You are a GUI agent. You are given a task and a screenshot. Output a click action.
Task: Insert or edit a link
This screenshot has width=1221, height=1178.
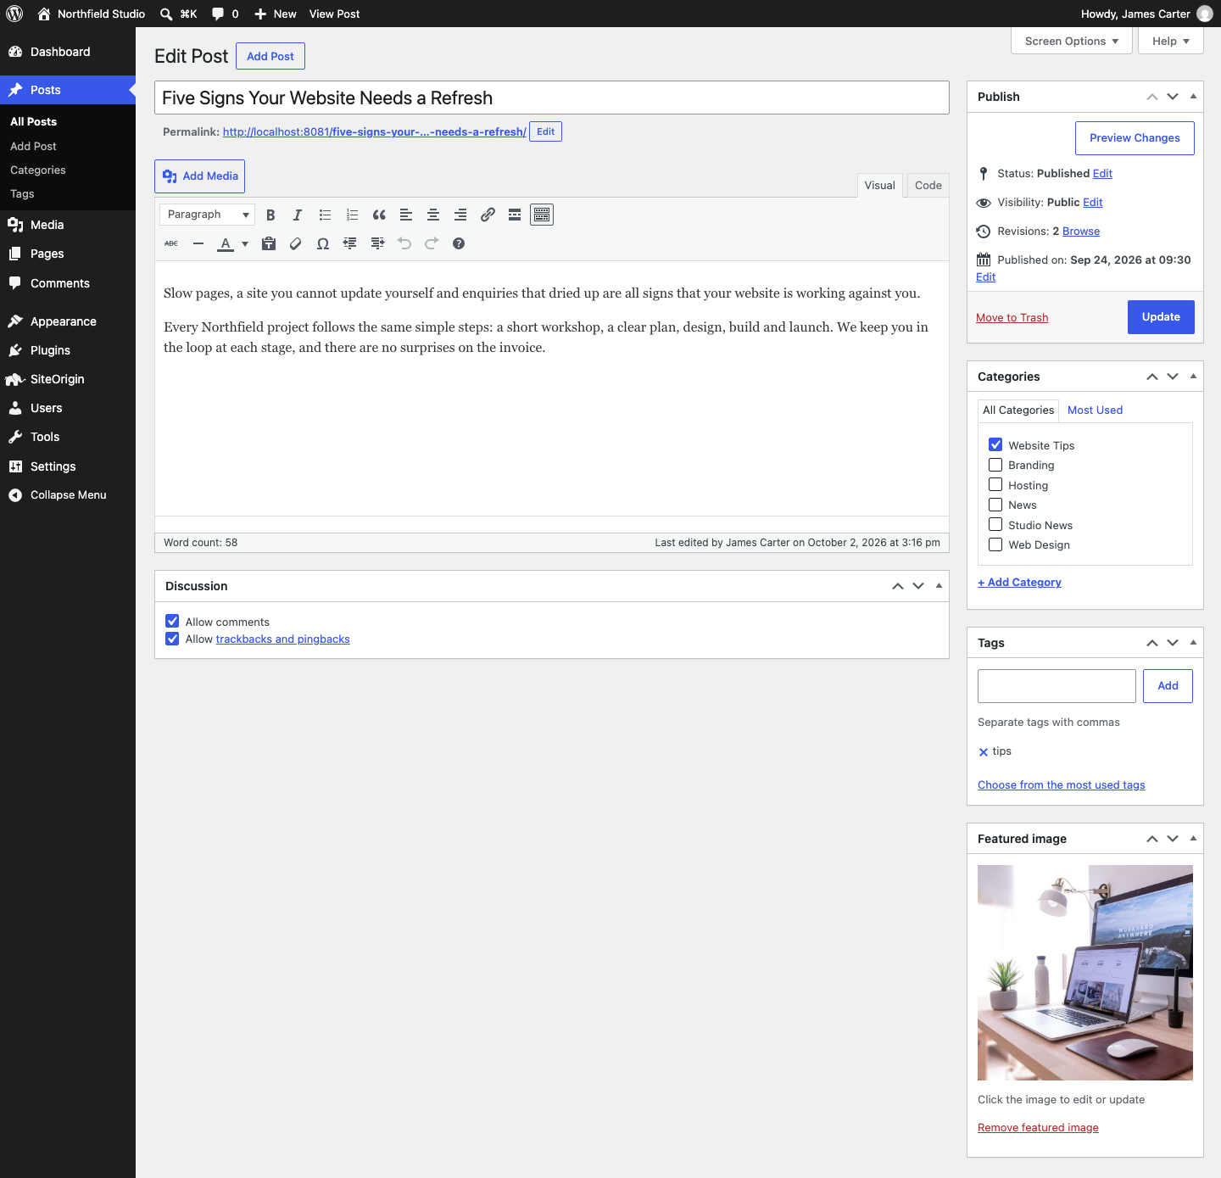[488, 215]
